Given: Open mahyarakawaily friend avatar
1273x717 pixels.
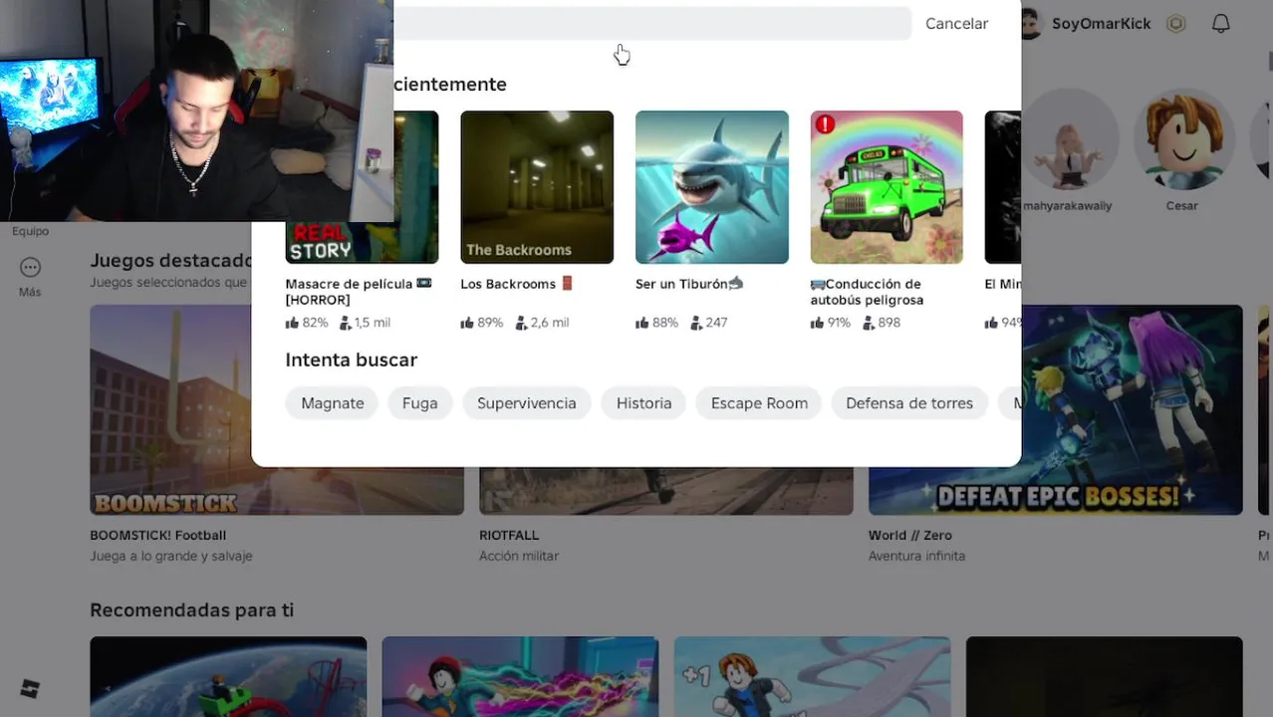Looking at the screenshot, I should (x=1068, y=139).
